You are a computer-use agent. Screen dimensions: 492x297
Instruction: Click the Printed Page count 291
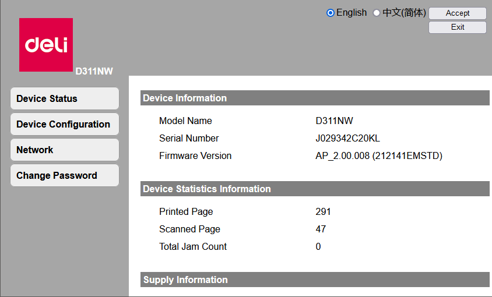tap(323, 211)
